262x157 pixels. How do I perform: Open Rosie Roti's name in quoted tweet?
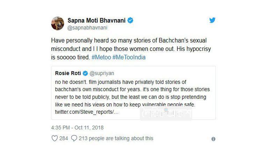(67, 74)
